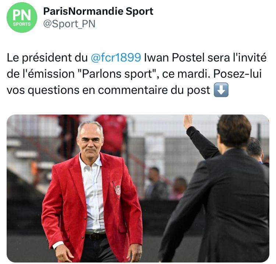Screen dimensions: 276x264
Task: Follow the @fcr1899 mention link
Action: pos(116,57)
